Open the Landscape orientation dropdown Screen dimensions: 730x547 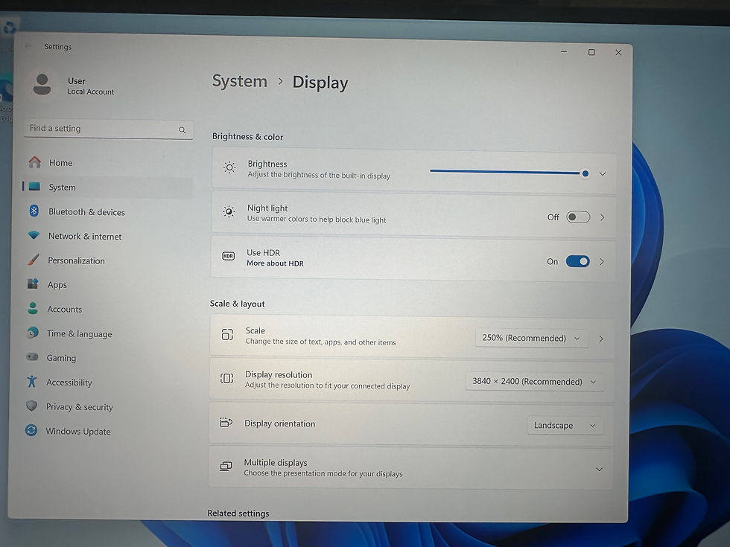[x=565, y=425]
